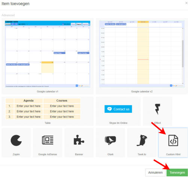The image size is (188, 178).
Task: Choose the Tawk.to parrot icon
Action: coord(142,140)
